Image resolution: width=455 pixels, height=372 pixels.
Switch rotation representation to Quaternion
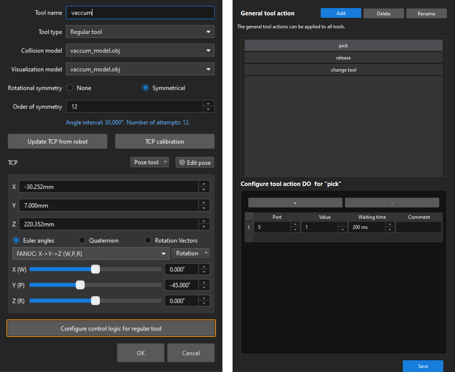[x=82, y=240]
